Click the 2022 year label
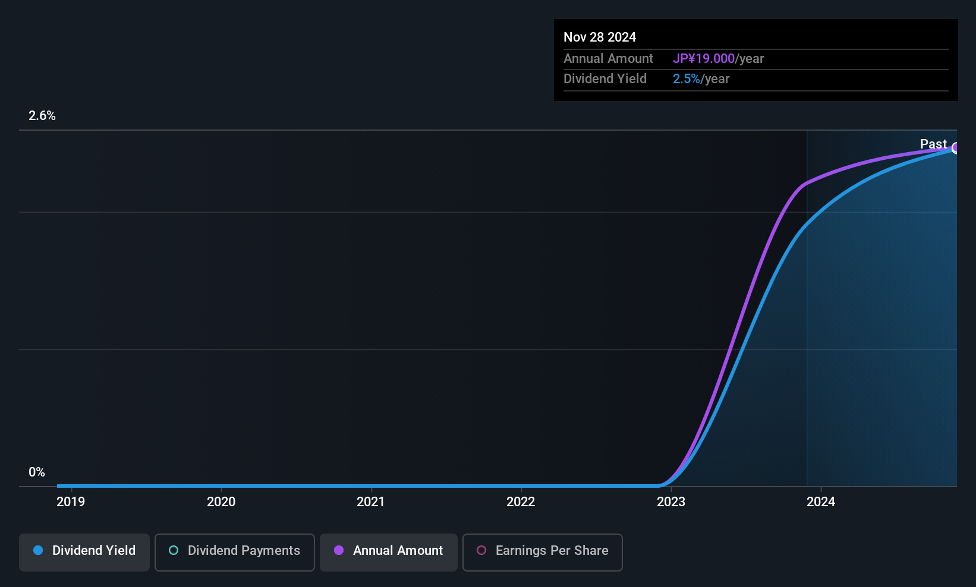The width and height of the screenshot is (976, 587). 521,502
